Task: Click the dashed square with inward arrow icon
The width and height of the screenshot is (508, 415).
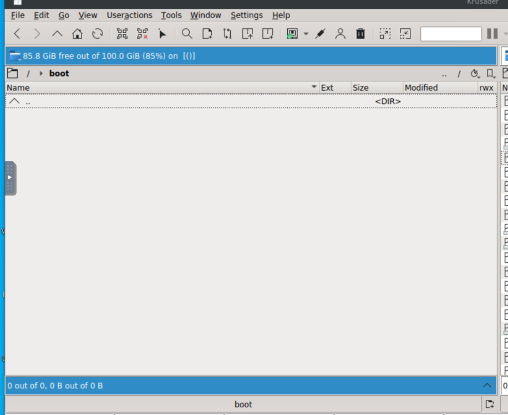Action: (x=405, y=34)
